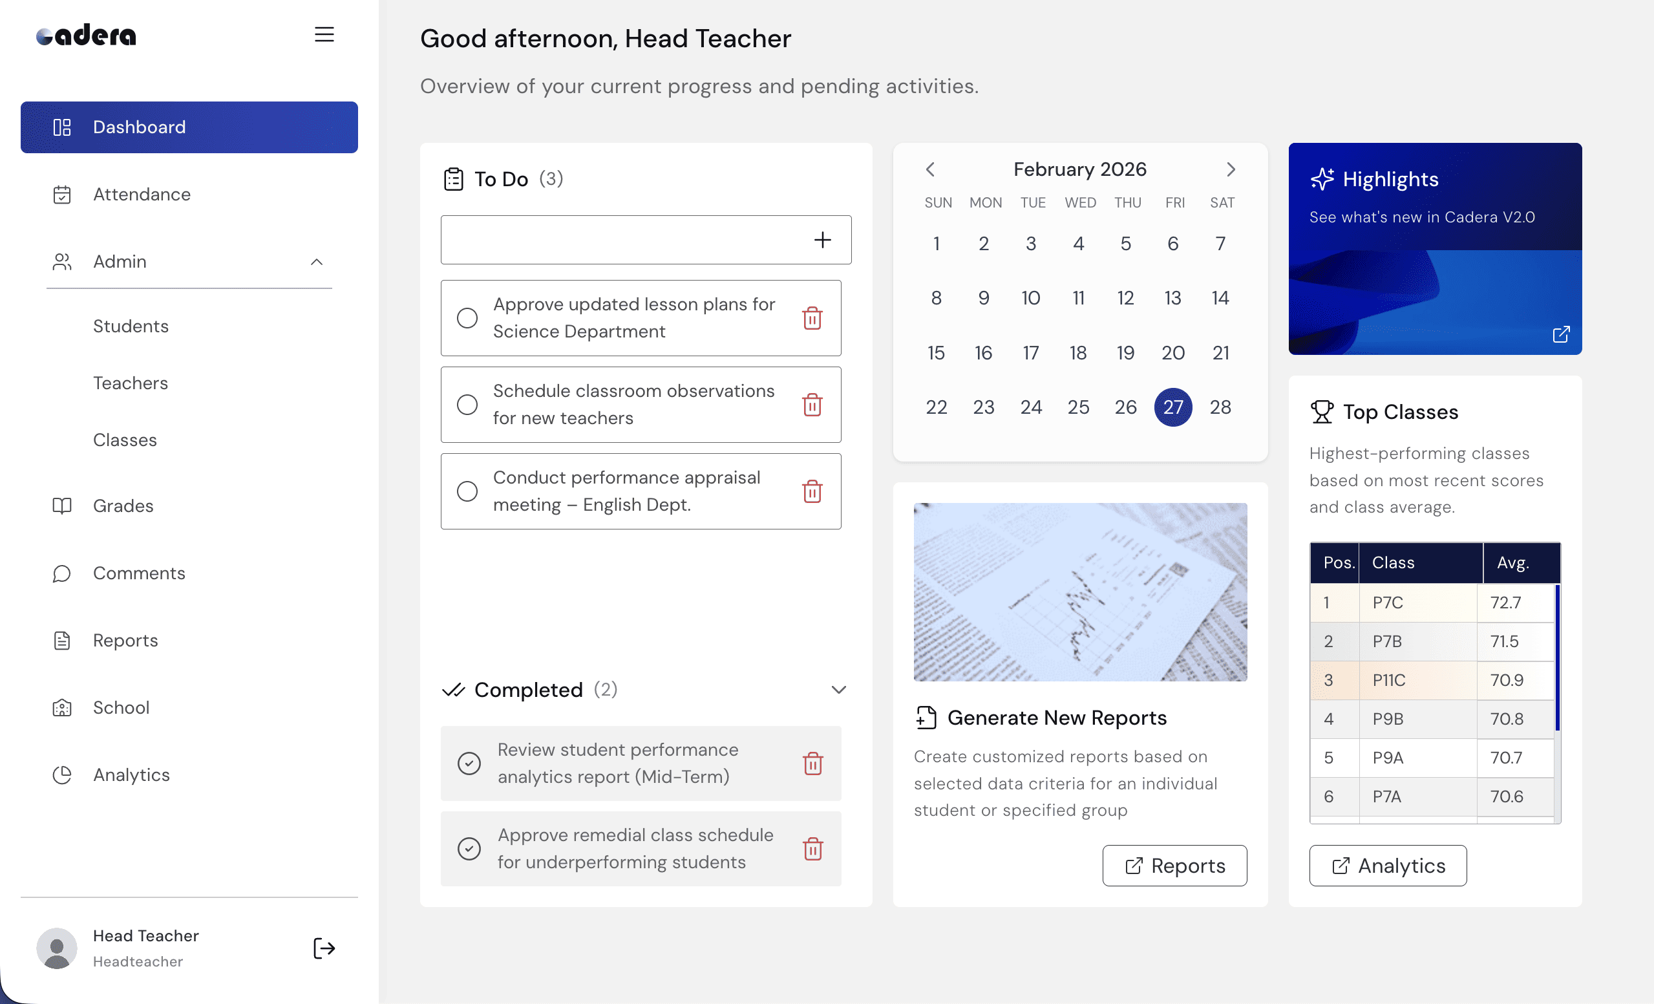This screenshot has width=1654, height=1004.
Task: Delete the classroom observations task
Action: (812, 404)
